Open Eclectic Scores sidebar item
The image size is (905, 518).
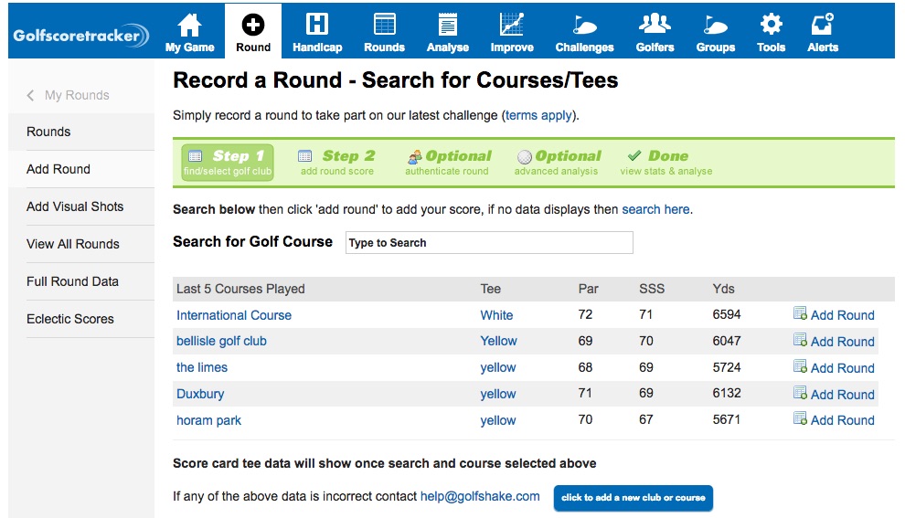pyautogui.click(x=70, y=319)
